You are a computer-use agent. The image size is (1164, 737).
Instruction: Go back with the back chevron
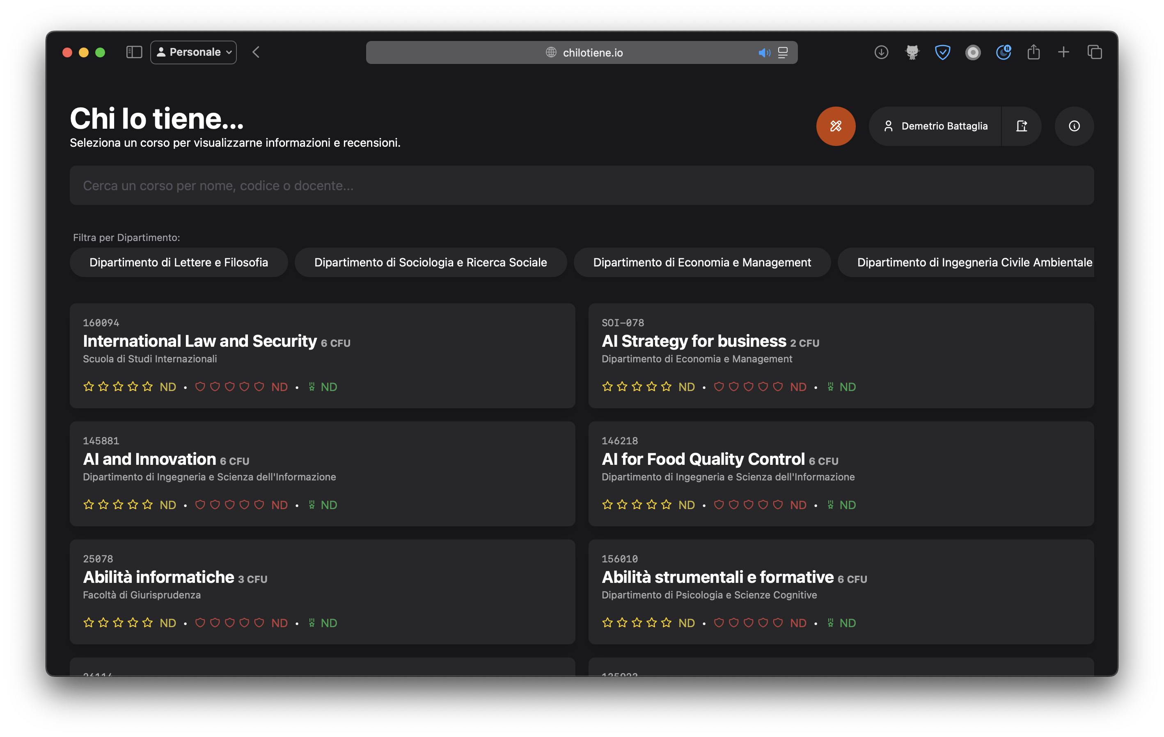[256, 52]
